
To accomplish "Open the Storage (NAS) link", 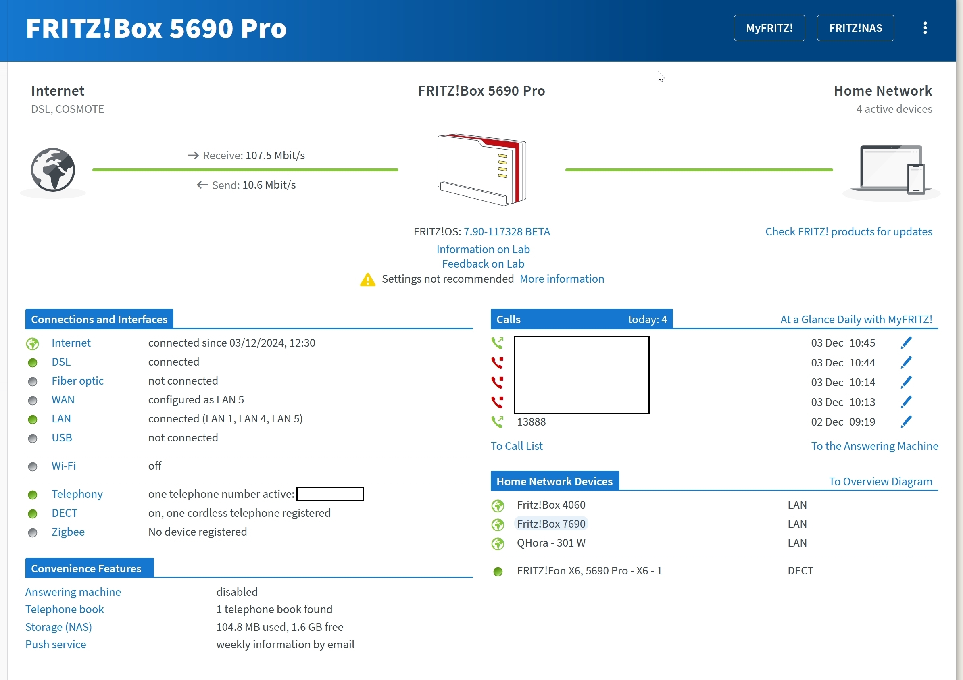I will (59, 627).
